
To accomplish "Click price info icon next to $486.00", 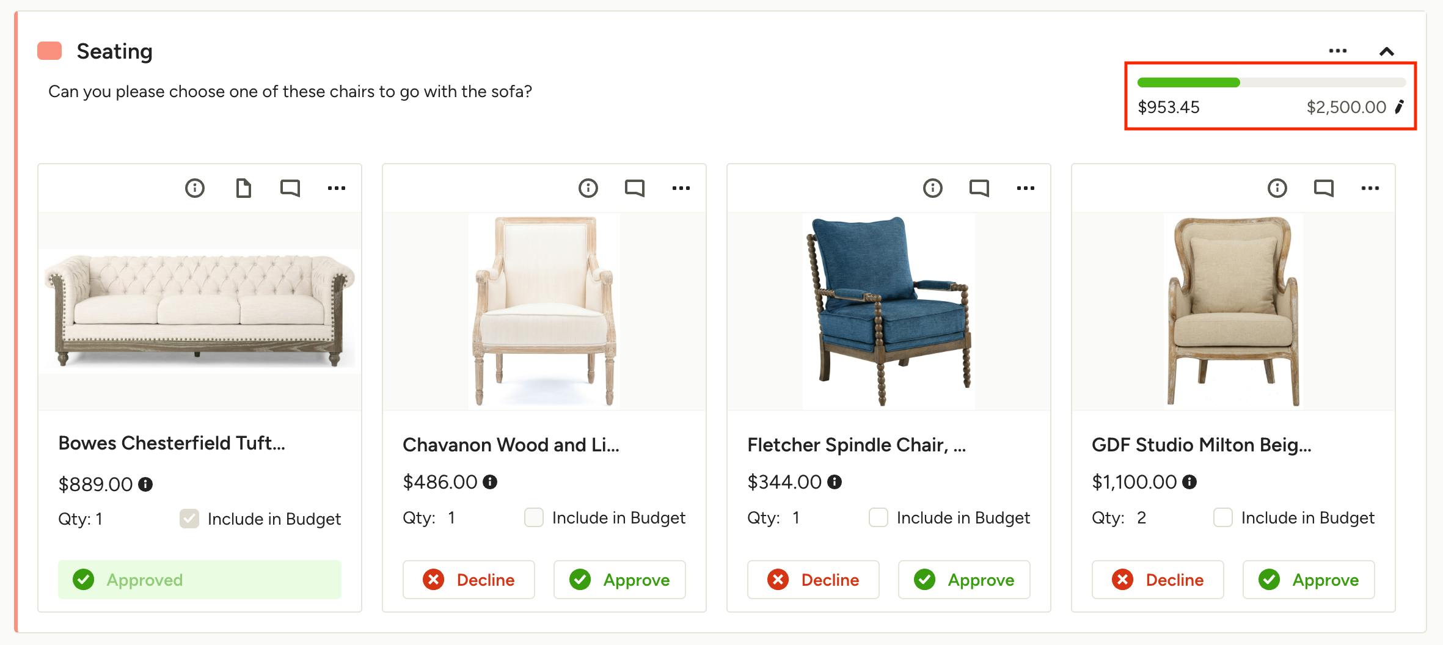I will click(490, 482).
